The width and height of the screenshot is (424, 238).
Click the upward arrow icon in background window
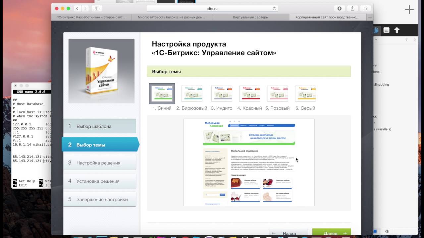(x=397, y=30)
